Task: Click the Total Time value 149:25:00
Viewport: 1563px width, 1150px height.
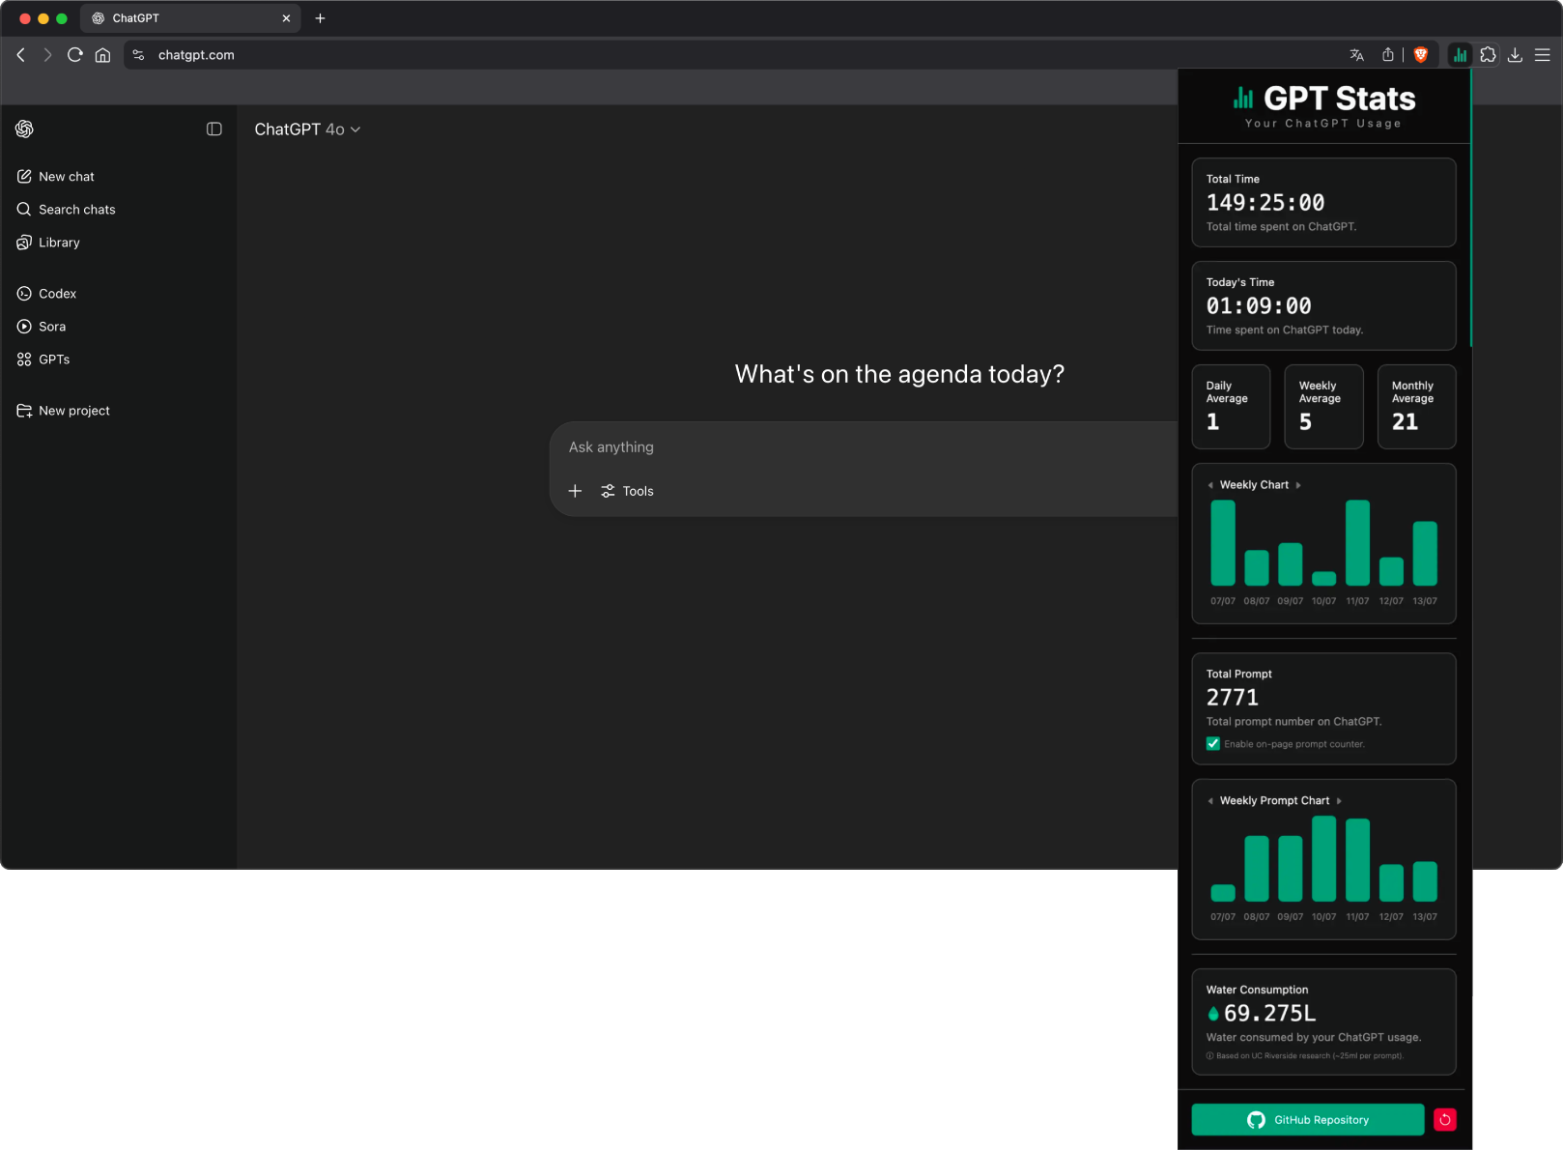Action: click(1265, 203)
